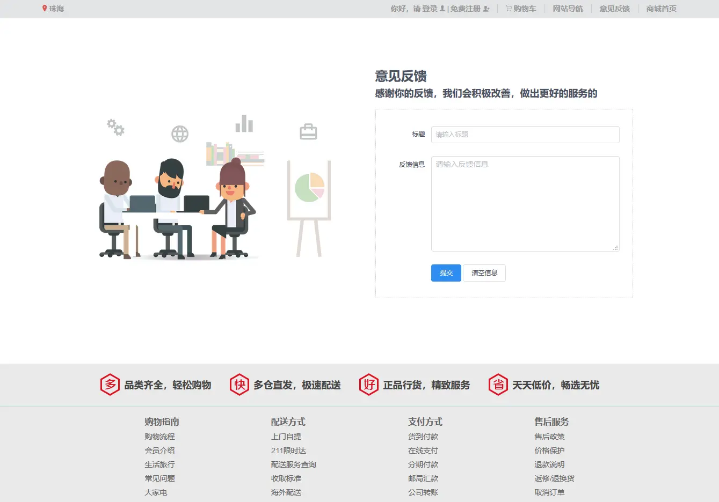
Task: Click 货到付款 under 支付方式
Action: coord(424,436)
